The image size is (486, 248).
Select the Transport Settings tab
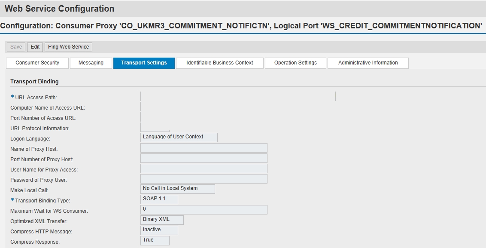tap(144, 63)
